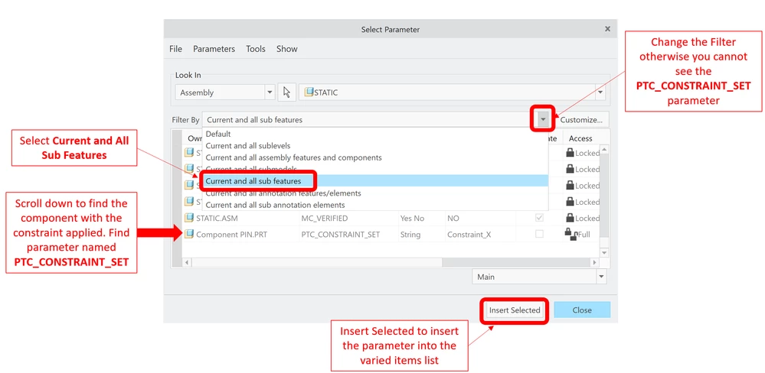Click the selection arrow pointer icon

[287, 92]
